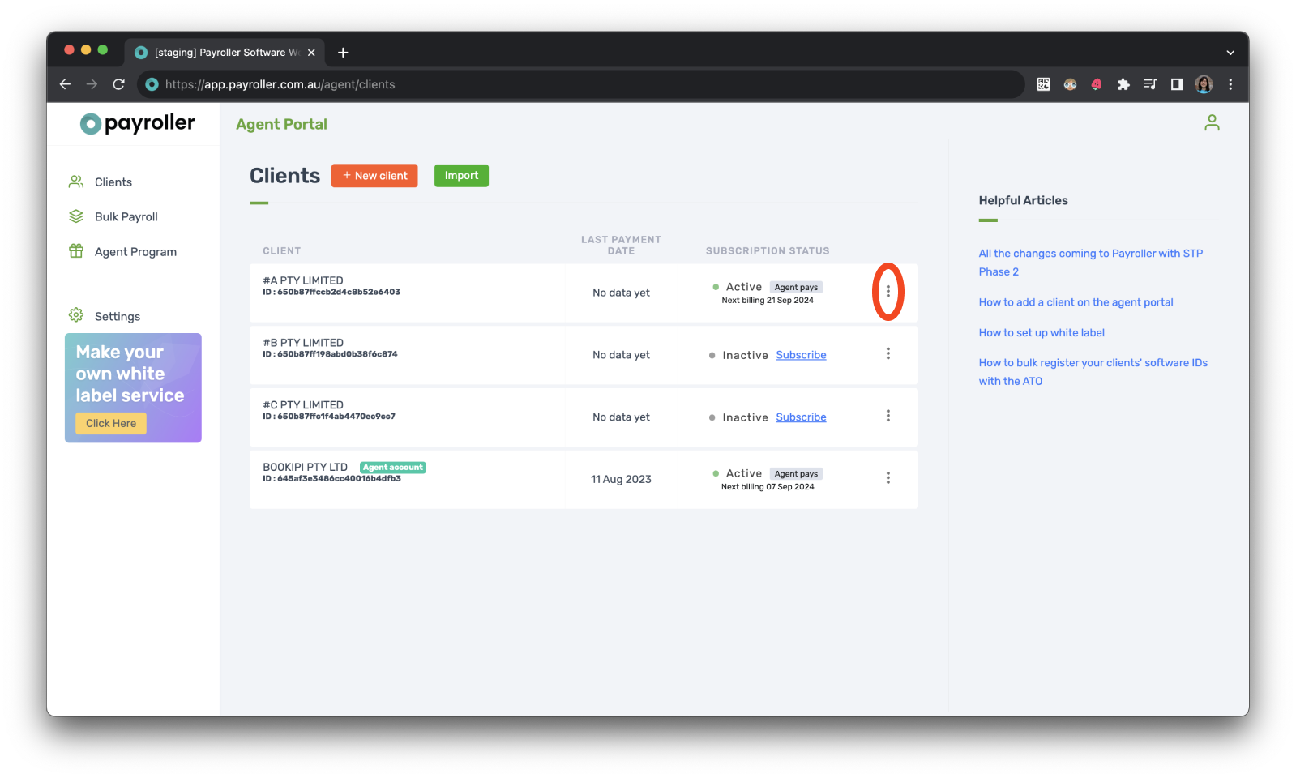
Task: Open 'How to set up white label' article
Action: (x=1041, y=333)
